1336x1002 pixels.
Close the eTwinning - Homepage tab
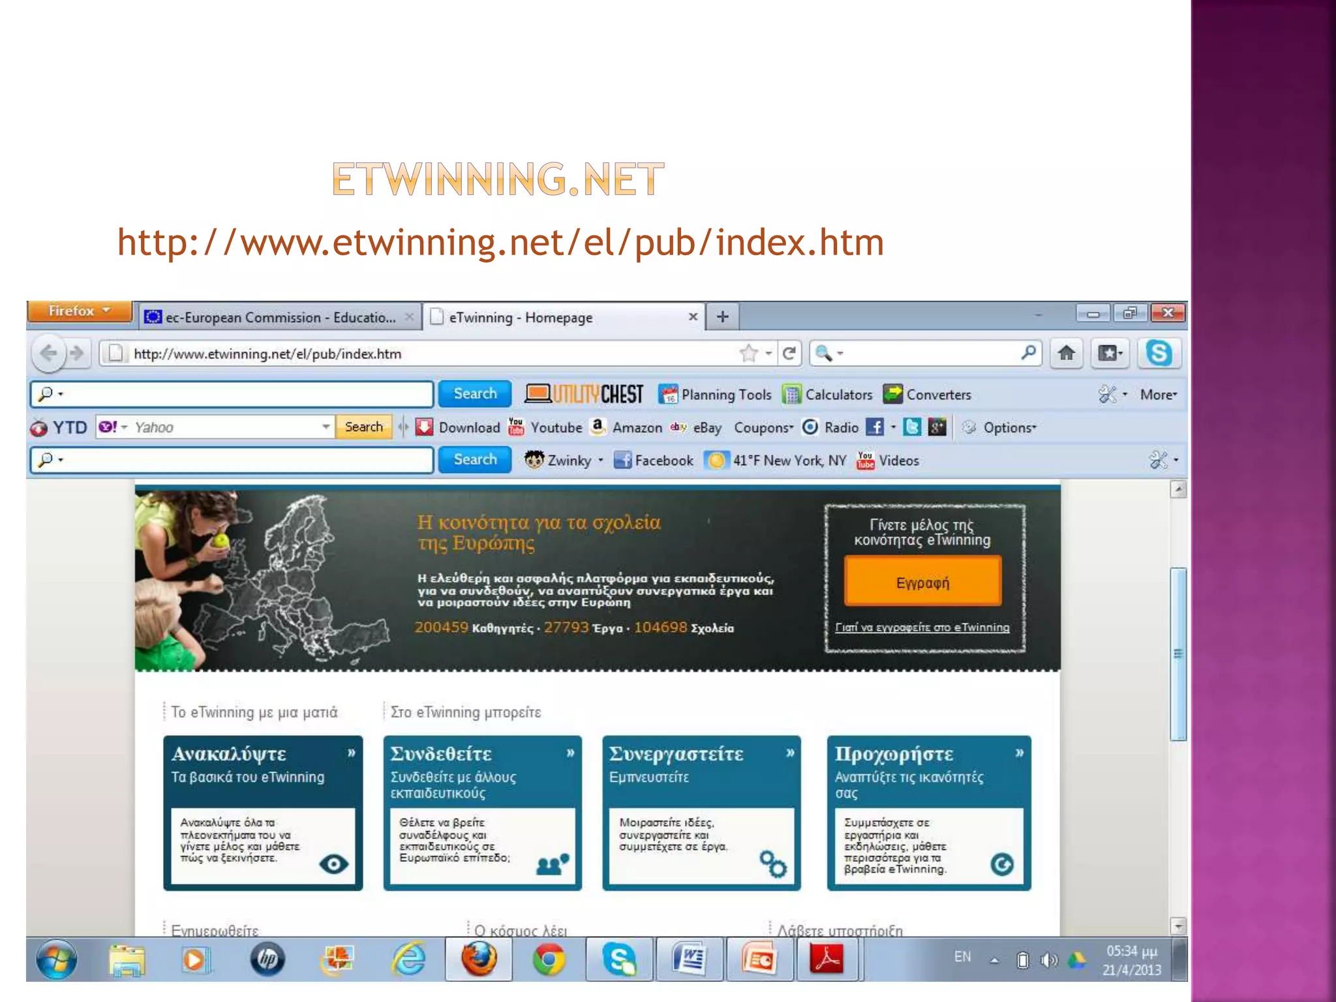coord(693,316)
